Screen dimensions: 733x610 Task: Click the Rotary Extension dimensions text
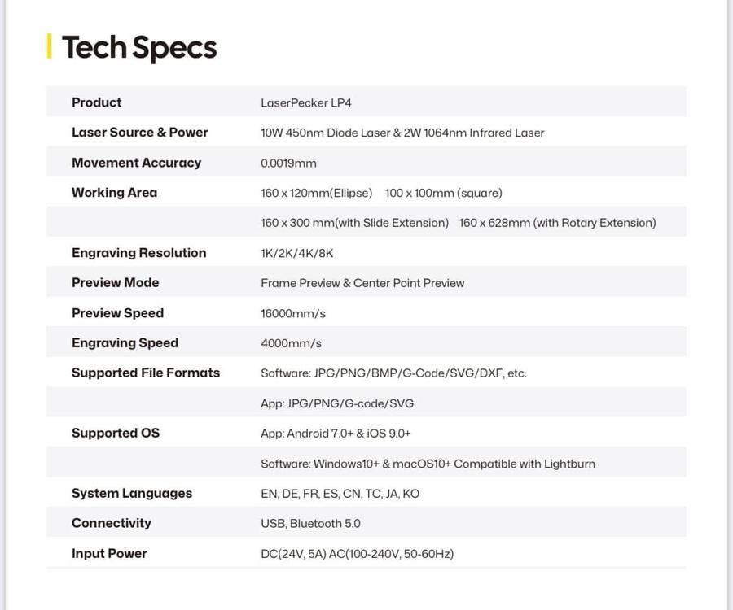click(x=557, y=223)
